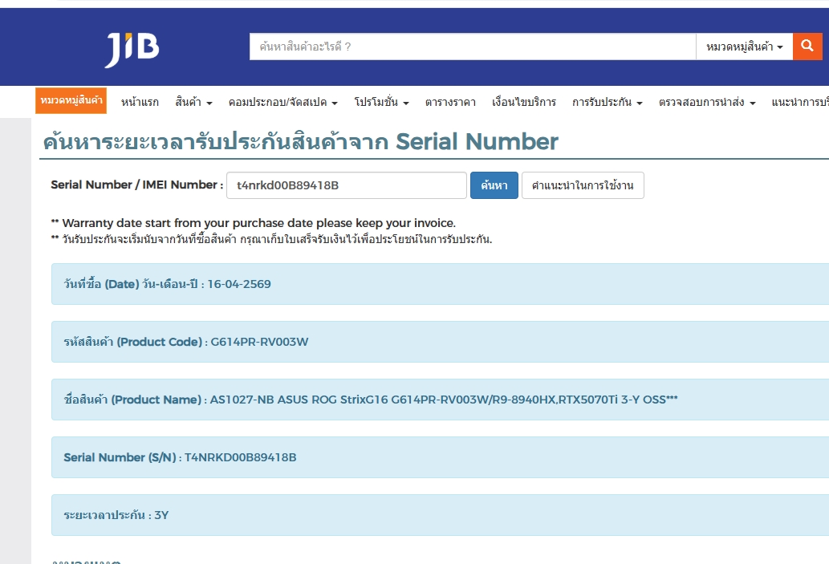Viewport: 829px width, 564px height.
Task: Expand the ตรวจสอบการนำส่ง menu
Action: [x=707, y=102]
